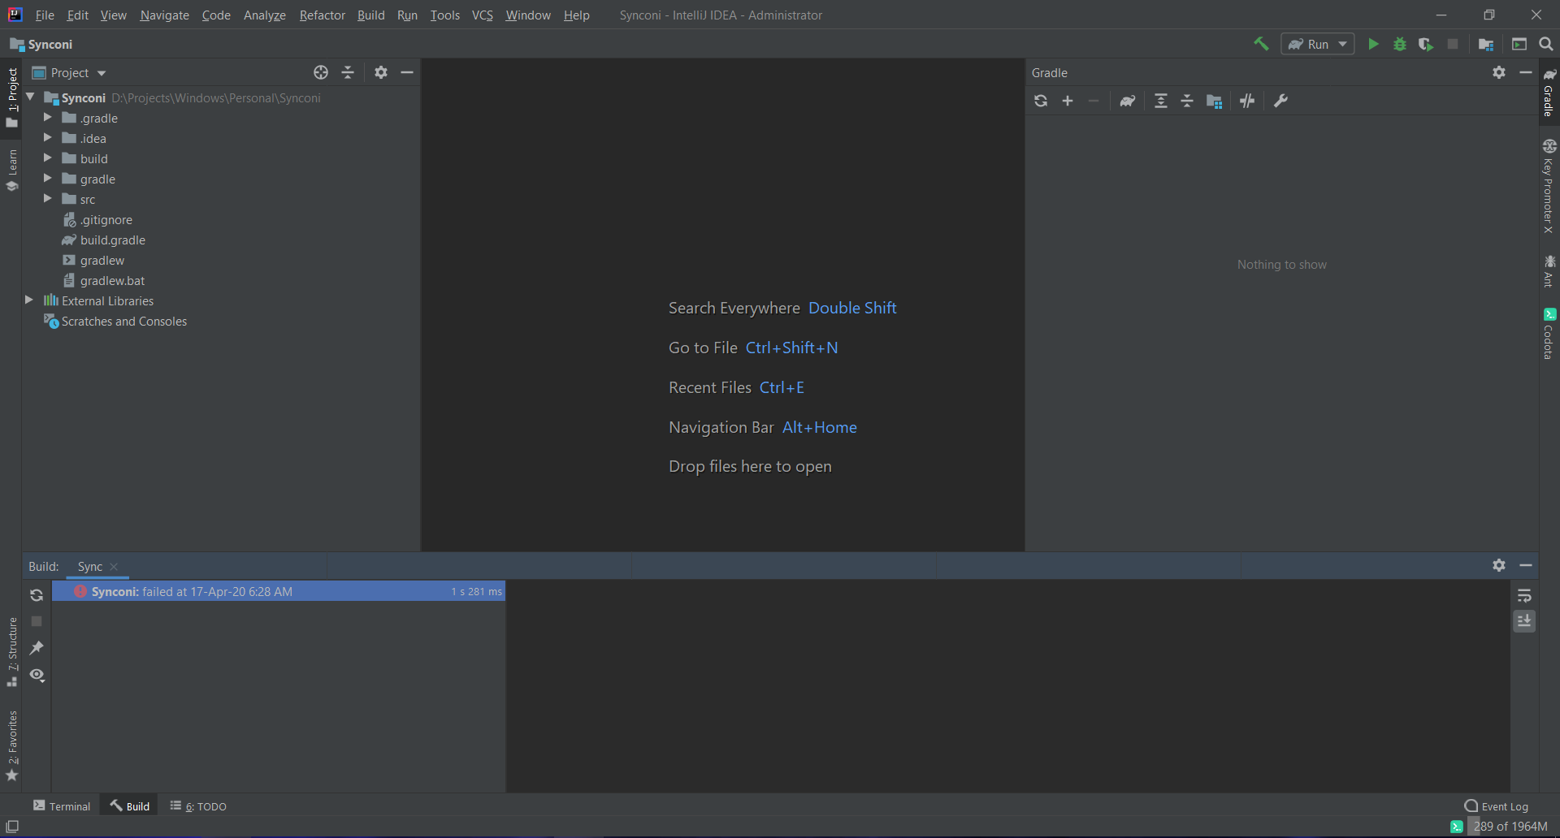
Task: Run the project with green play icon
Action: pos(1373,44)
